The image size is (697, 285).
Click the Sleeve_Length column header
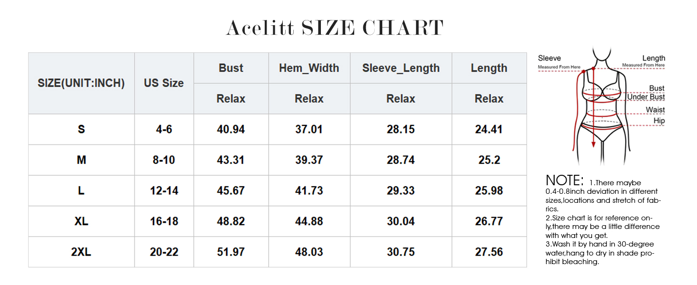tap(401, 68)
